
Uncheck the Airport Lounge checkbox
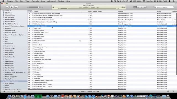tap(33, 30)
